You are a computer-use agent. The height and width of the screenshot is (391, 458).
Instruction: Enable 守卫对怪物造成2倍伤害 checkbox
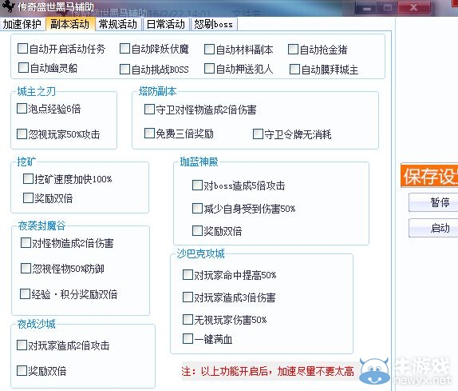[149, 110]
